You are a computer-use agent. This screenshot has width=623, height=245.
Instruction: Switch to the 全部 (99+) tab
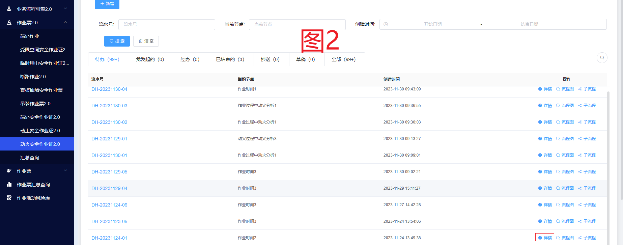[345, 59]
